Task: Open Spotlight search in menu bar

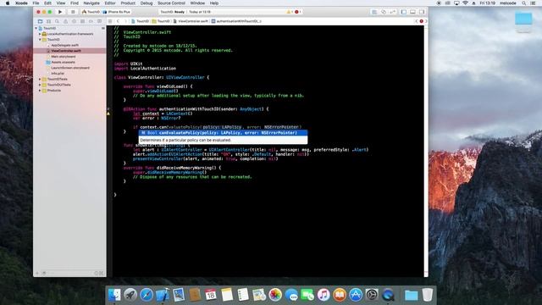Action: [x=524, y=3]
